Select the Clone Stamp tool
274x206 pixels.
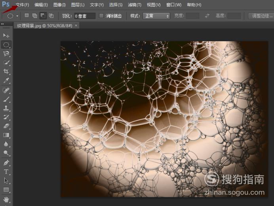pos(6,108)
